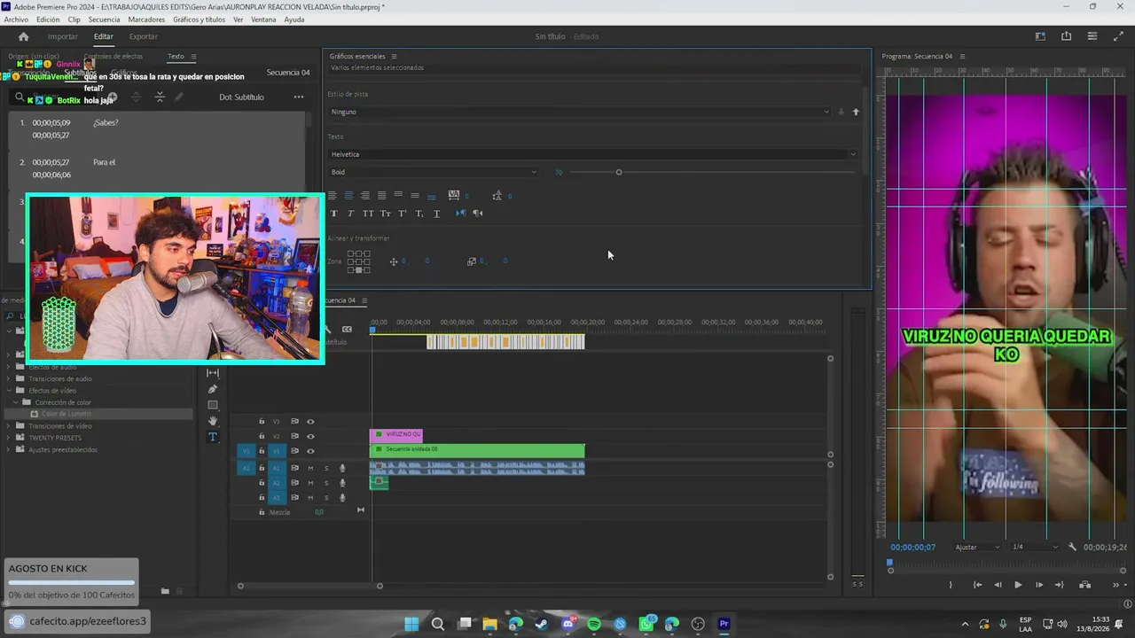Toggle lock on track V2

click(x=262, y=436)
